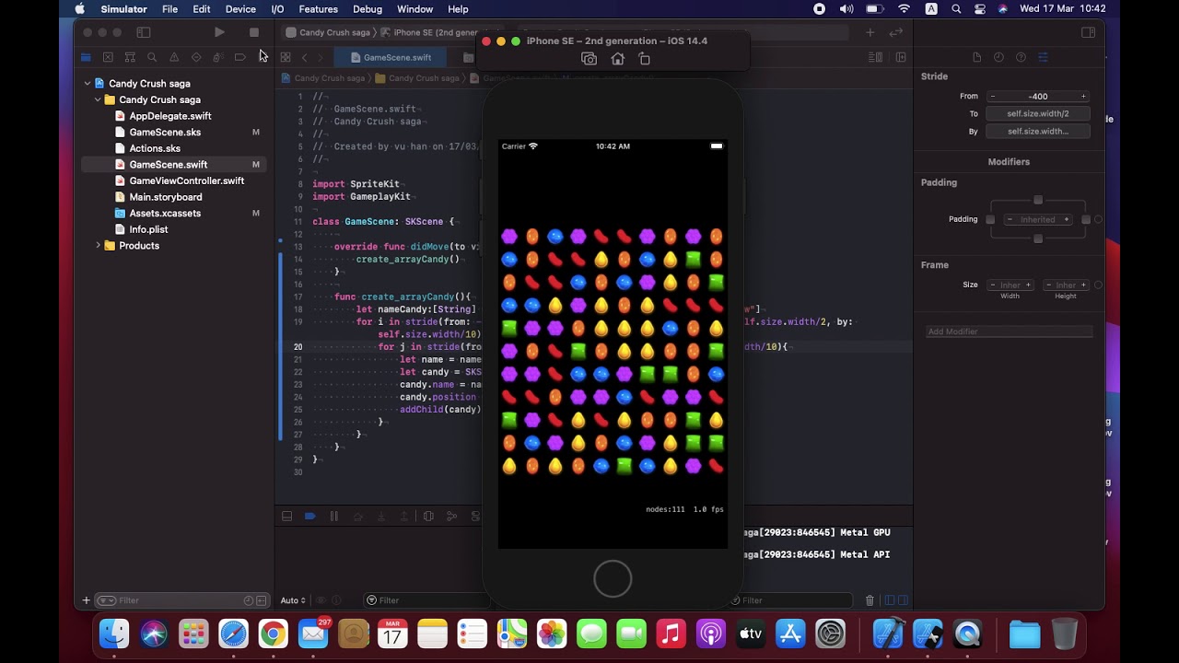Open the Source Control navigator
Image resolution: width=1179 pixels, height=663 pixels.
click(x=108, y=57)
